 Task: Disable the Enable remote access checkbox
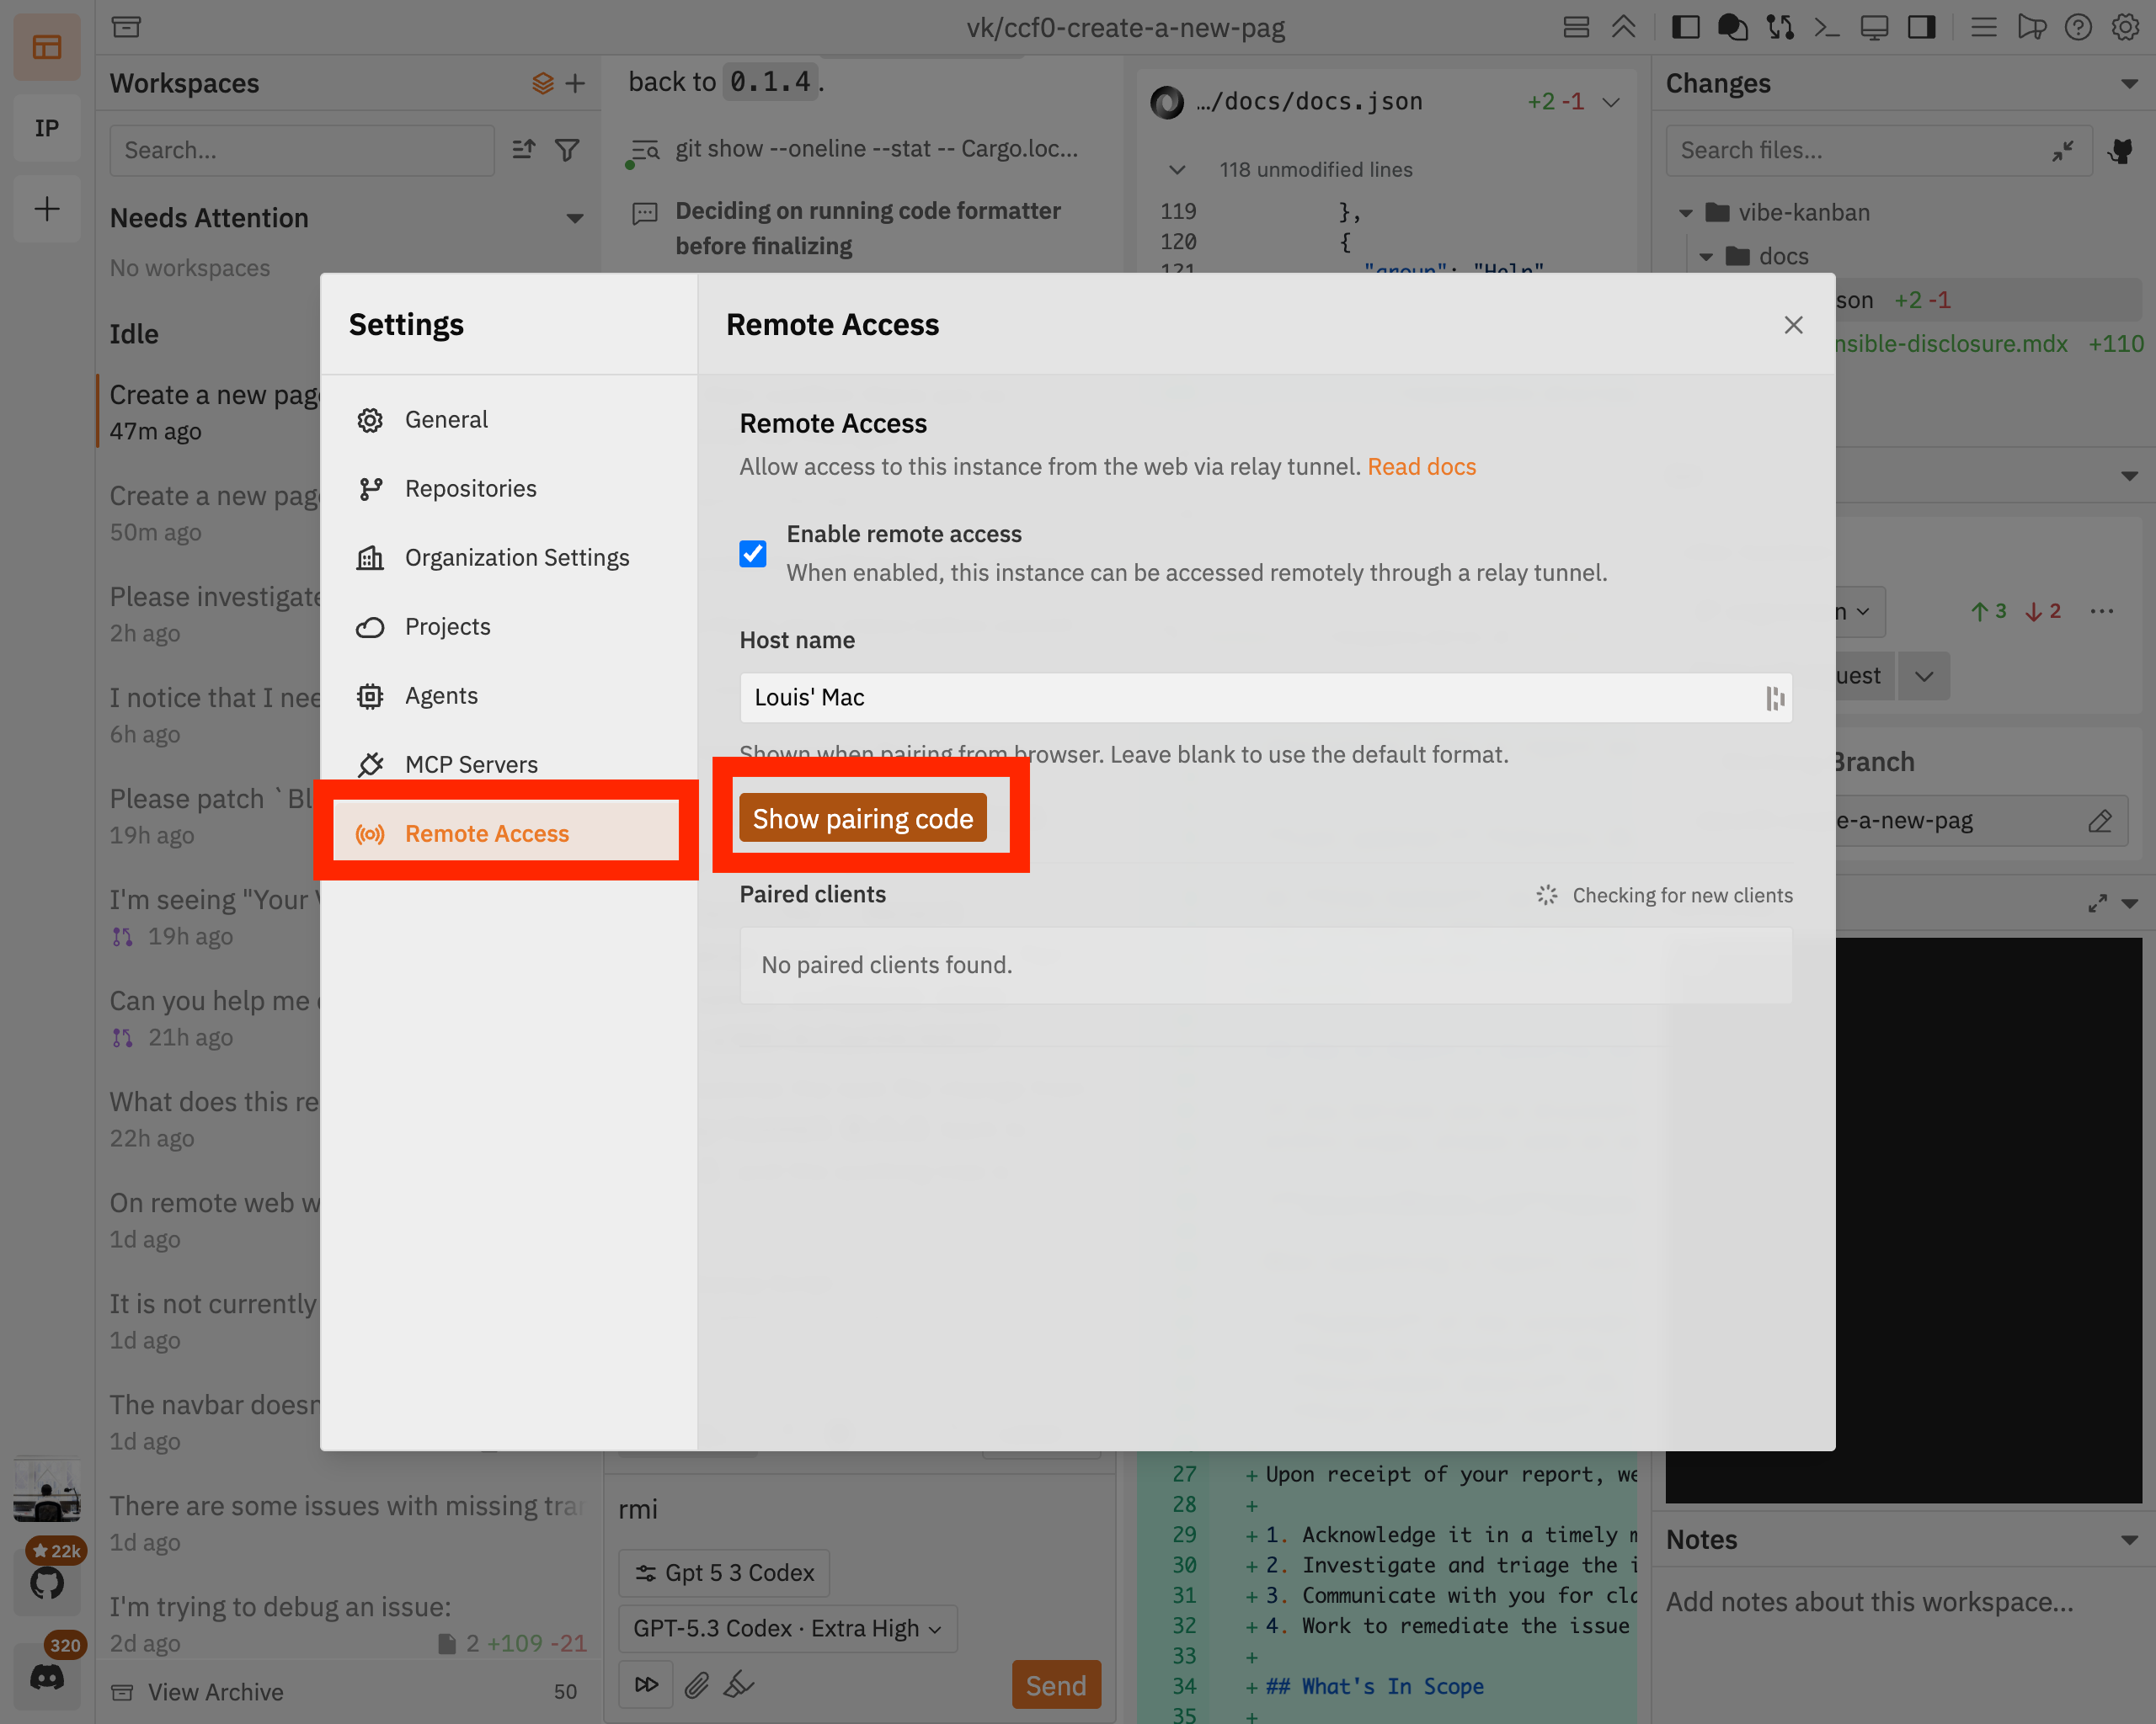pyautogui.click(x=752, y=553)
